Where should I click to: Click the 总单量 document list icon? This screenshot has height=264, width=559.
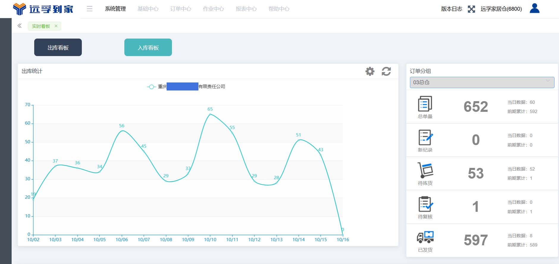[x=425, y=104]
